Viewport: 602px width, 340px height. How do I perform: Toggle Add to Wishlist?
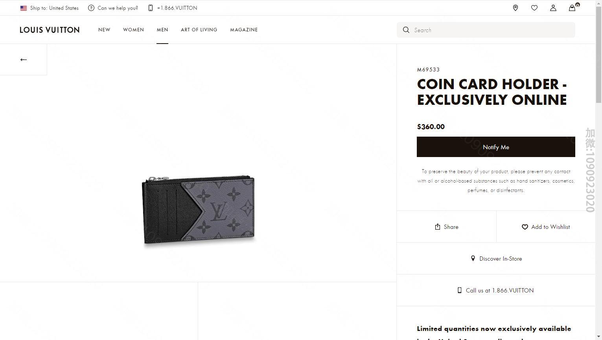(546, 227)
